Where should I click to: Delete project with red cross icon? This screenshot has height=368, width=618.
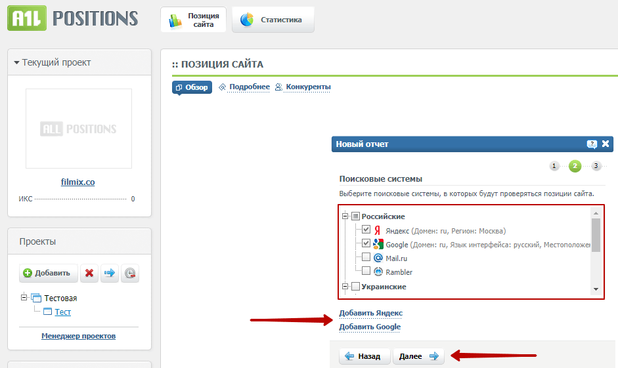(x=89, y=273)
